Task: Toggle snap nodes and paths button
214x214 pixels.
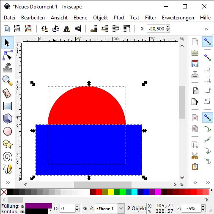Action: coord(208,118)
